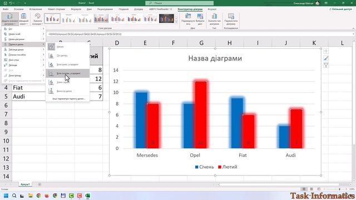This screenshot has height=200, width=356.
Task: Expand the chart styles gallery arrow
Action: 176,22
